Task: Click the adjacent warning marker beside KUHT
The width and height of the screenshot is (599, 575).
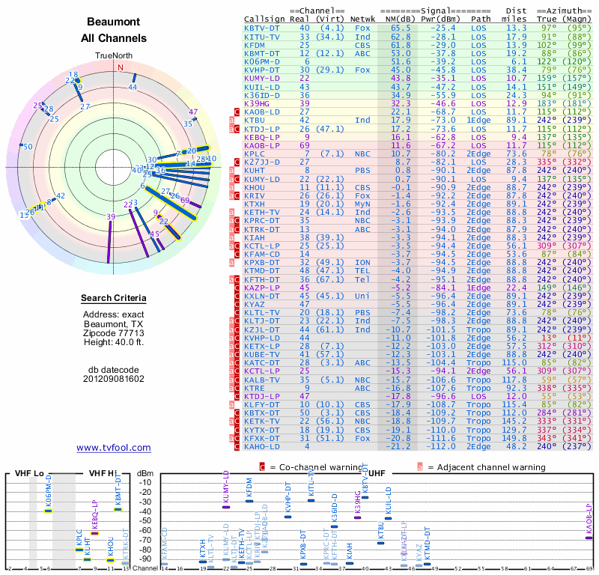Action: (231, 171)
